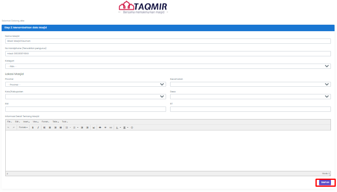Open the Kategori dropdown
The height and width of the screenshot is (192, 337).
point(168,66)
